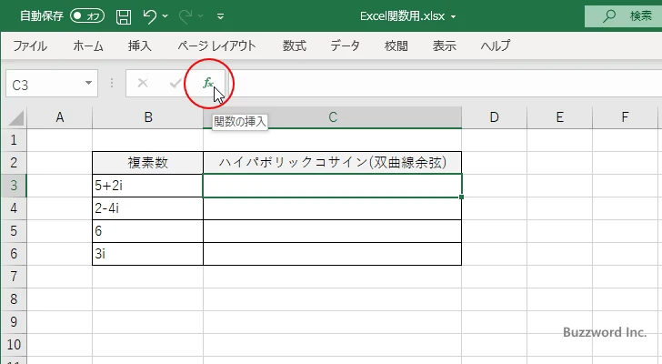Click the Save floppy disk icon
Screen dimensions: 662x364
pos(124,16)
